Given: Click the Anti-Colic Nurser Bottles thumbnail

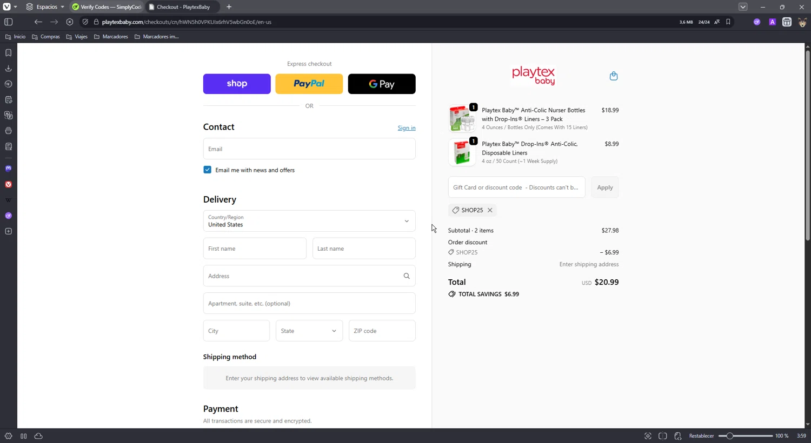Looking at the screenshot, I should (x=462, y=118).
